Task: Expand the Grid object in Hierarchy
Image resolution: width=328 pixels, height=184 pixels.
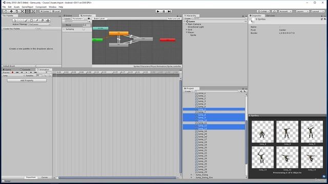Action: 187,30
